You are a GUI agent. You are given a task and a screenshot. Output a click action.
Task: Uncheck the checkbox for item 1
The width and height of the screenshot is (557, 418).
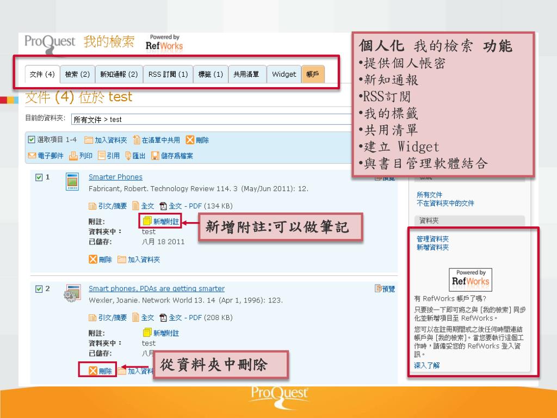pyautogui.click(x=39, y=177)
